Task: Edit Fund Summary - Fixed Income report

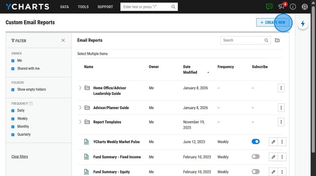Action: [273, 157]
